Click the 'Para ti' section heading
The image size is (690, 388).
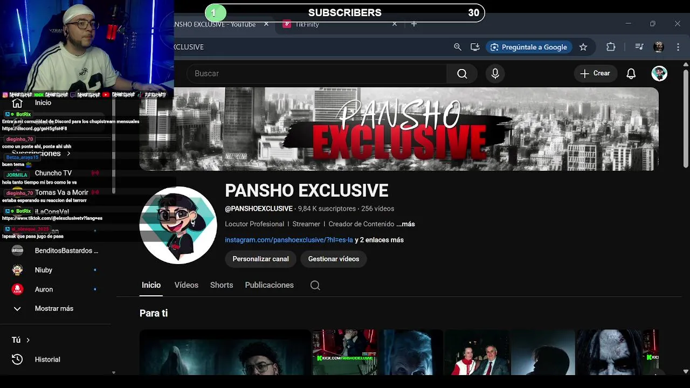[x=154, y=313]
